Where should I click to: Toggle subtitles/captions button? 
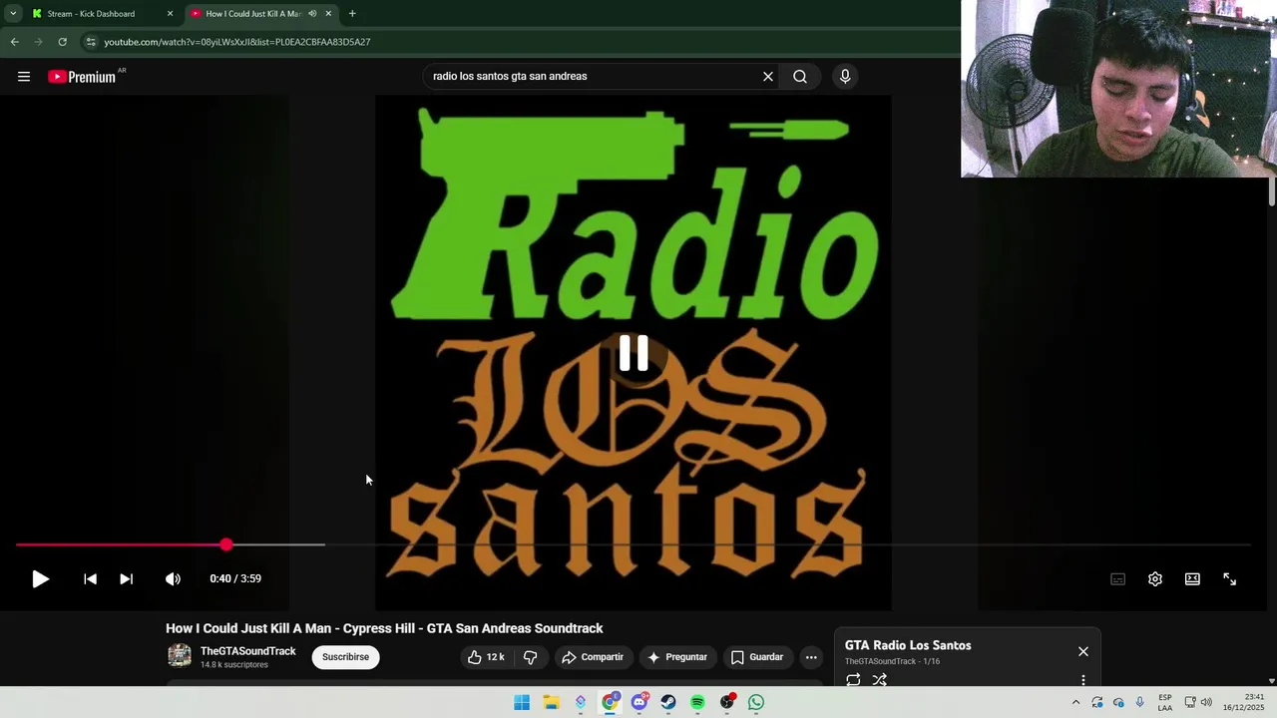coord(1118,579)
